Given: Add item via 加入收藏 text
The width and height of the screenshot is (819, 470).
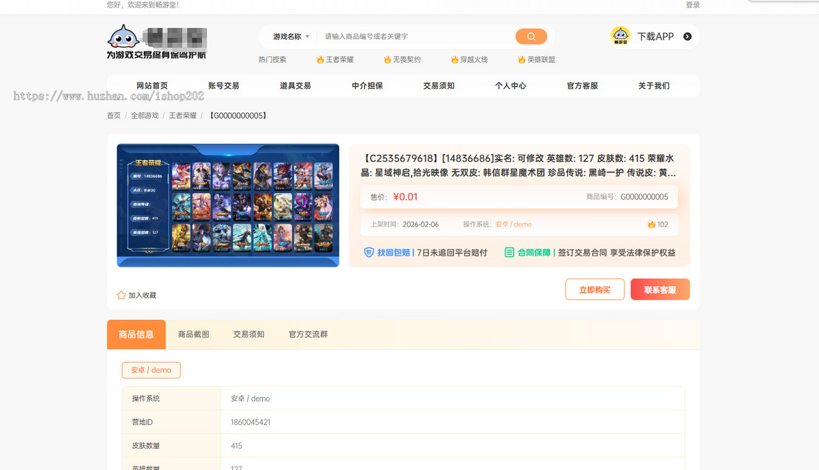Looking at the screenshot, I should coord(143,295).
